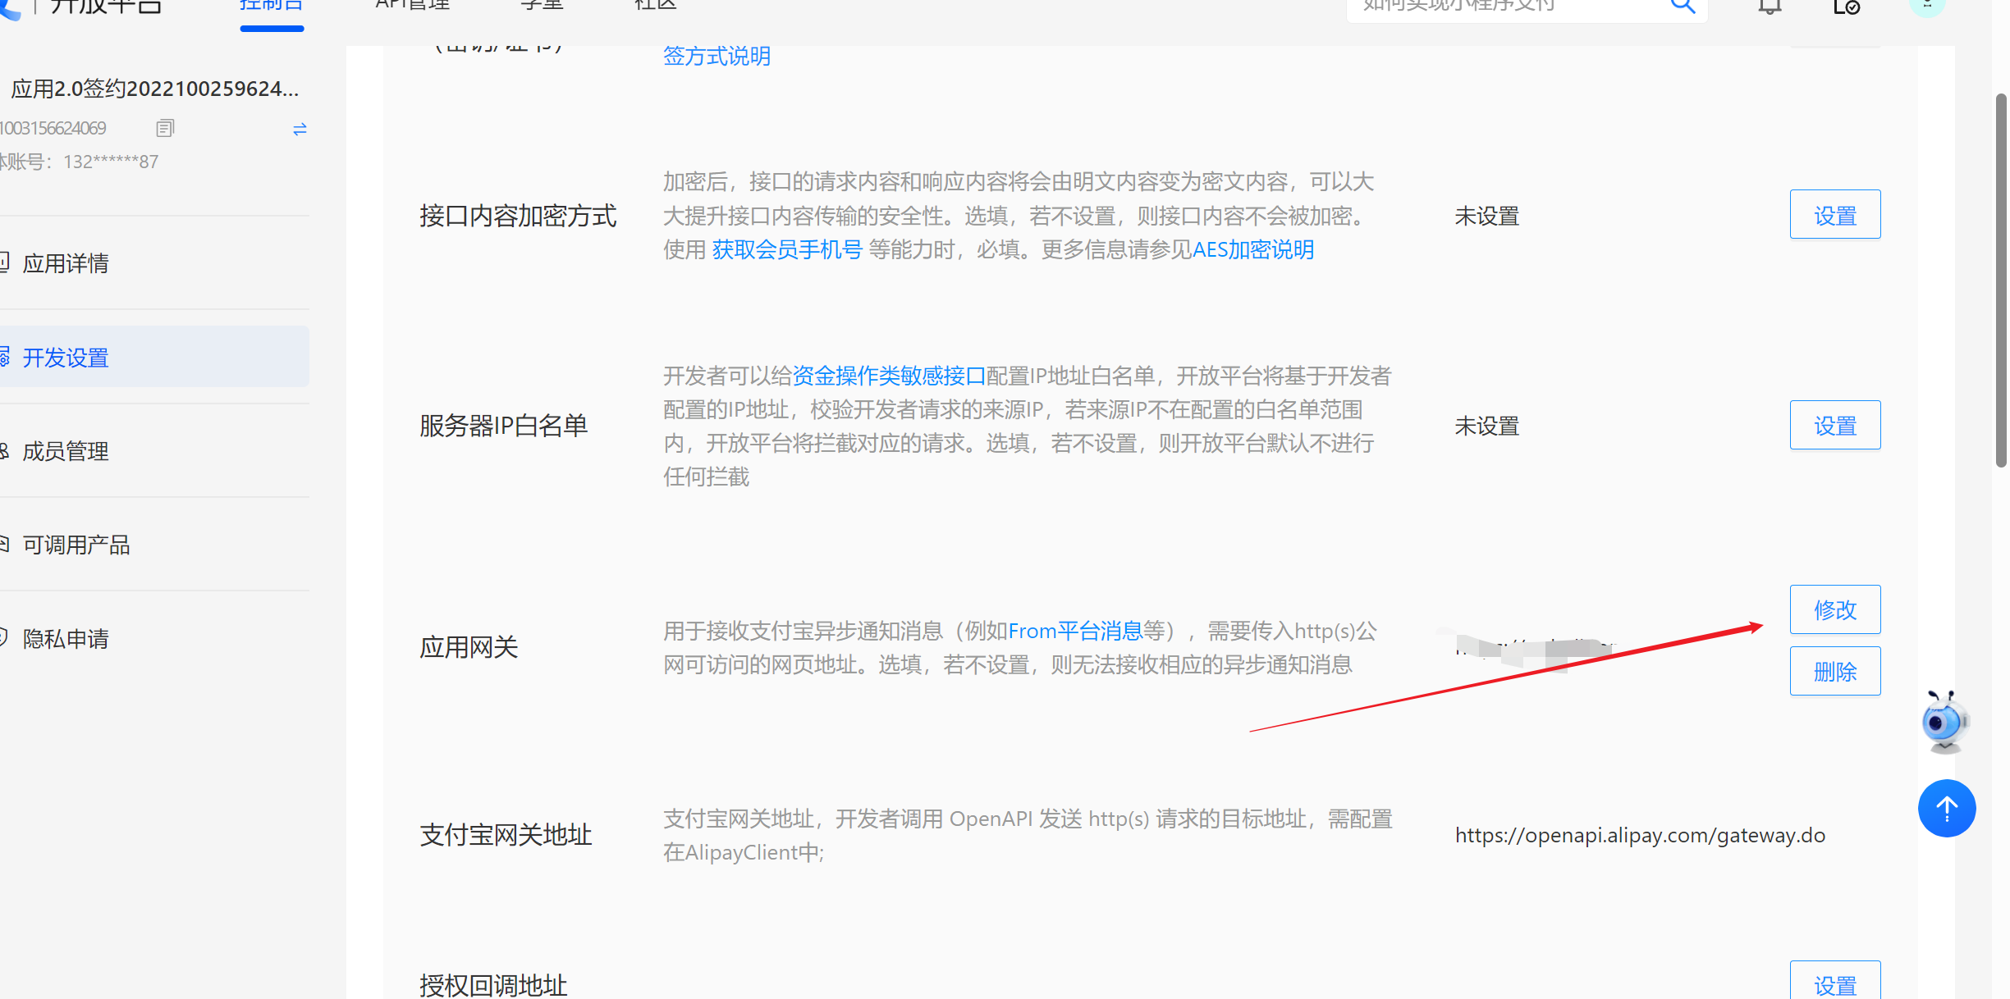Click 设置 for 服务器IP白名单
The width and height of the screenshot is (2010, 999).
pos(1834,425)
